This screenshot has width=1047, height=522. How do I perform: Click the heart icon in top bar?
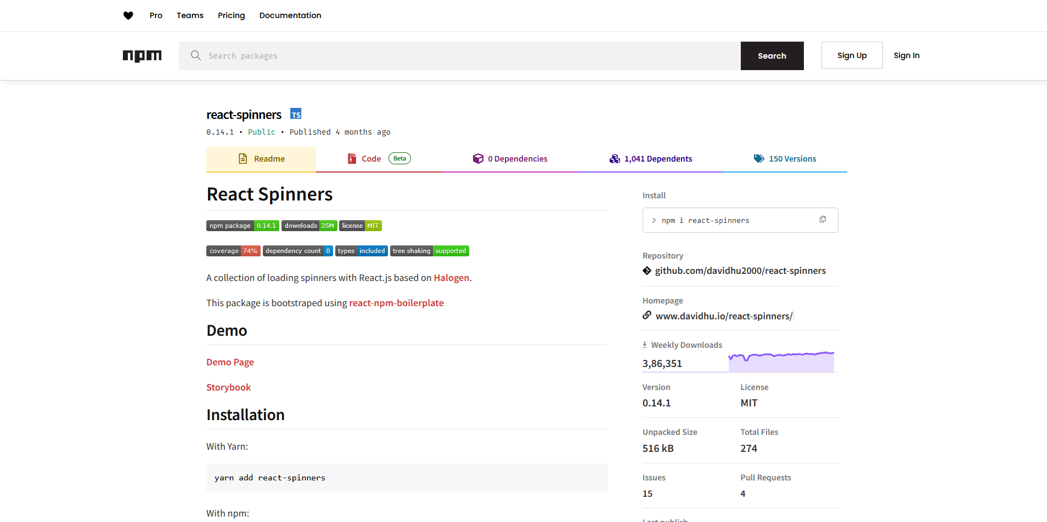(128, 15)
